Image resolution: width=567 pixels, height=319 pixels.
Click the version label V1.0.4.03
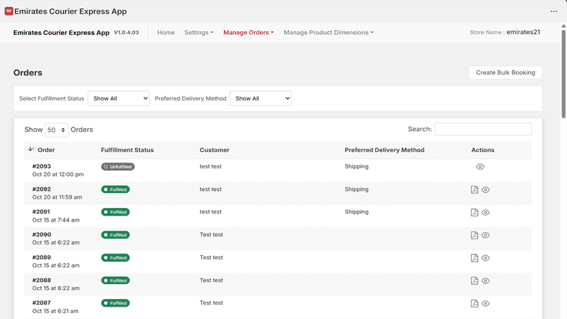pyautogui.click(x=126, y=33)
